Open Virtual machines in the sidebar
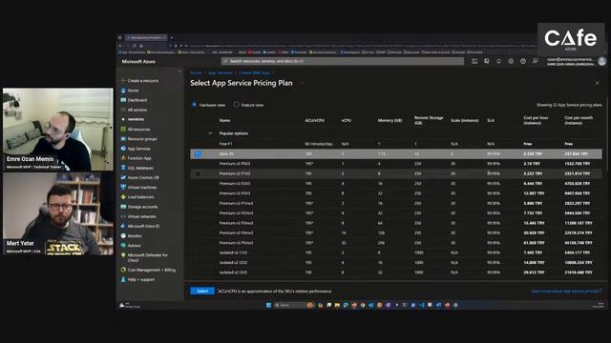This screenshot has width=611, height=343. [x=138, y=188]
